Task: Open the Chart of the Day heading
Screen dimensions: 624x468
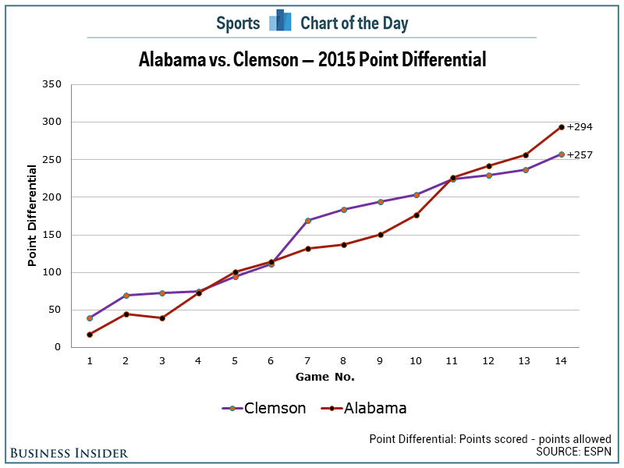Action: point(354,23)
